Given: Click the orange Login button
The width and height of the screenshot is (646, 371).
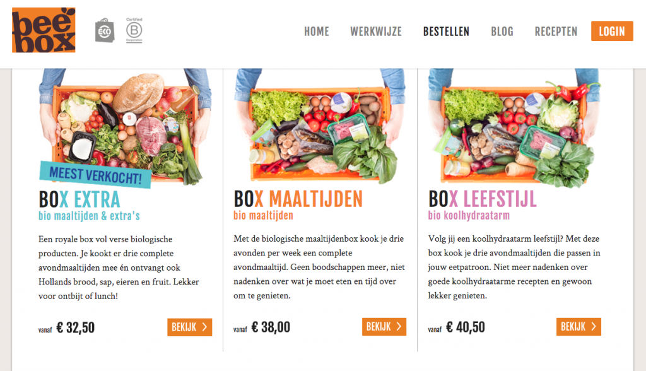Looking at the screenshot, I should click(612, 31).
